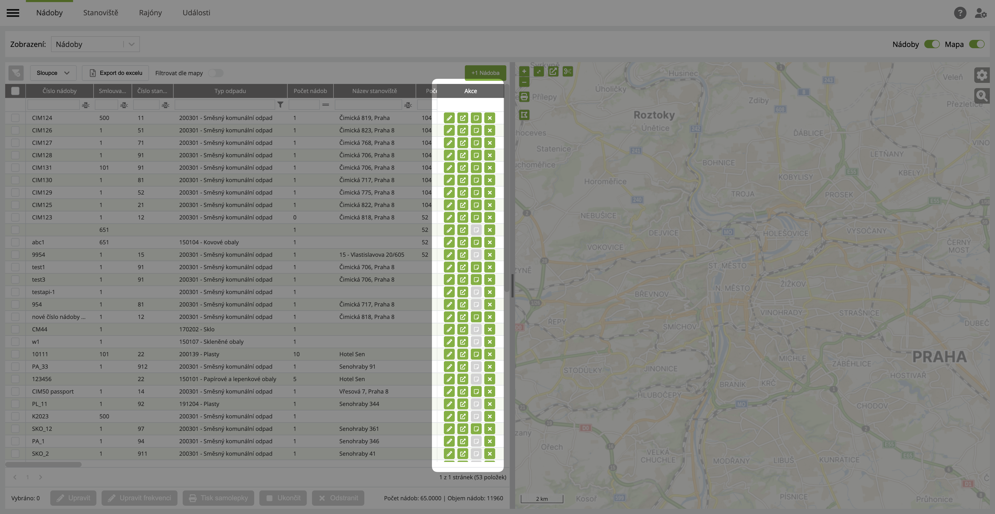Click the sticky note icon for CIM127

coord(476,143)
